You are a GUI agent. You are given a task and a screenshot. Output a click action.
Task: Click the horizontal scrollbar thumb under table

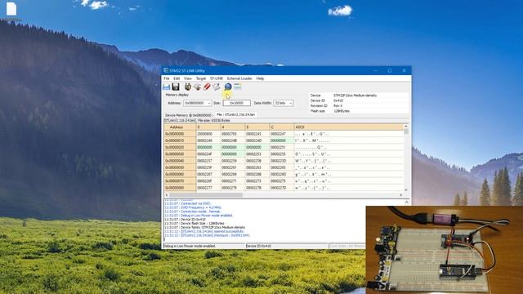pyautogui.click(x=206, y=194)
